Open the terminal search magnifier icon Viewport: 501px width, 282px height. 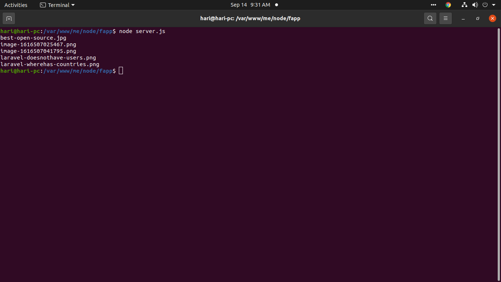click(430, 18)
